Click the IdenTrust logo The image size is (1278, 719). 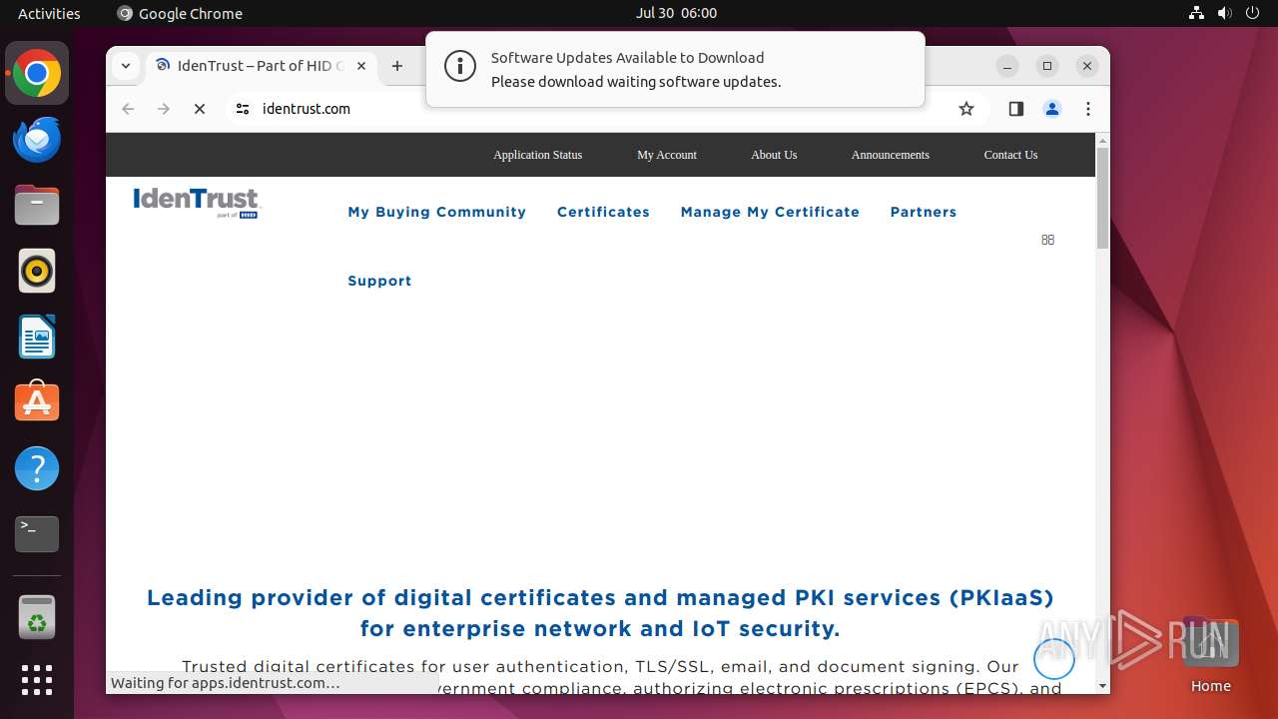click(197, 203)
